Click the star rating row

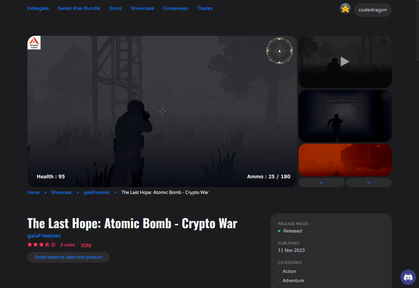click(x=41, y=245)
